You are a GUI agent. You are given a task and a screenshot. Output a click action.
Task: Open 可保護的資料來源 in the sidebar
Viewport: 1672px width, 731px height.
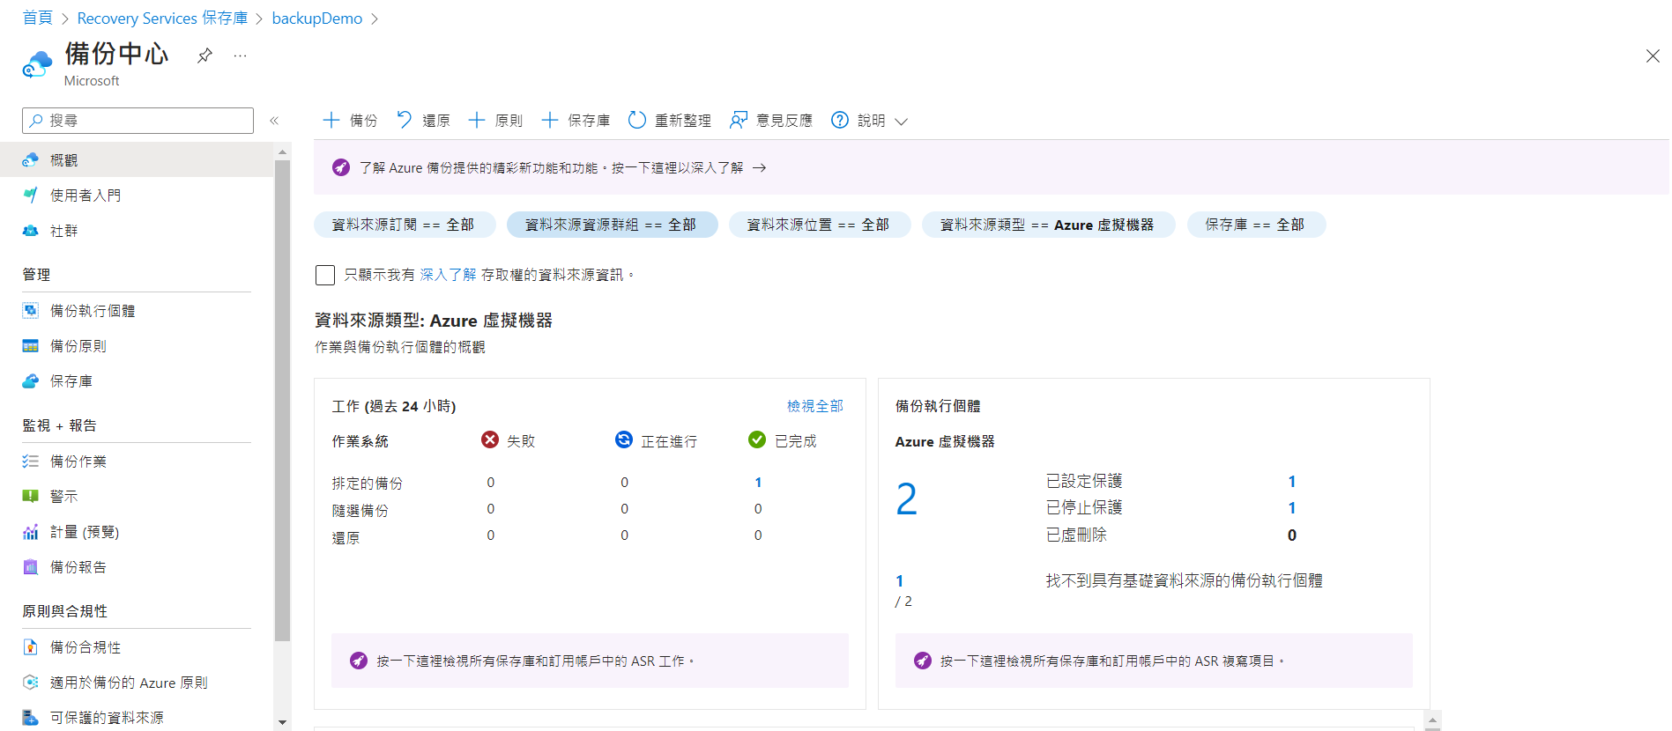click(x=137, y=718)
